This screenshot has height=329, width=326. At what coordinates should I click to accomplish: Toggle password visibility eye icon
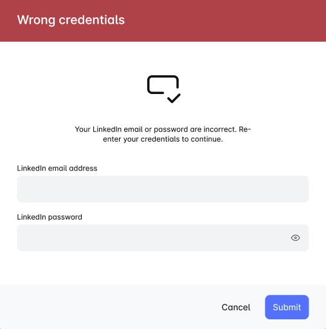tap(295, 238)
